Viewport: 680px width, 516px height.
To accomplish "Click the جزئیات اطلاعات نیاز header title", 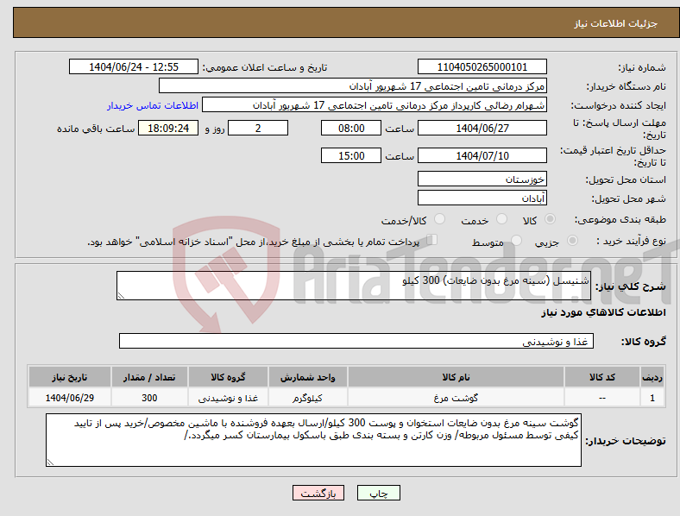I will (615, 23).
